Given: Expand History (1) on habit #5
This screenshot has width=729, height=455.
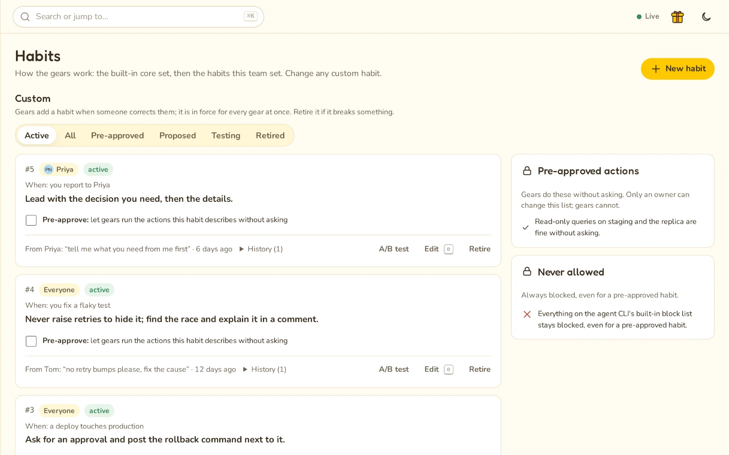Looking at the screenshot, I should point(261,249).
